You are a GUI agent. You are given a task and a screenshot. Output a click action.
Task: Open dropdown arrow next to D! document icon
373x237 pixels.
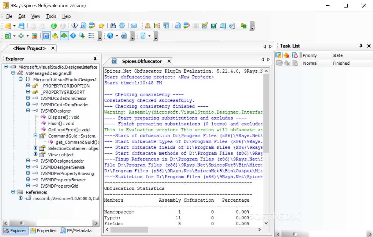pyautogui.click(x=14, y=36)
